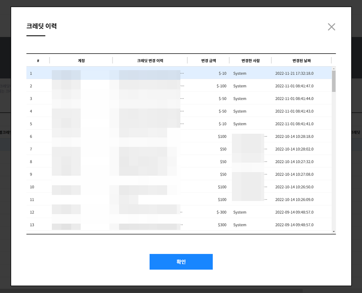This screenshot has height=293, width=362.
Task: Click the 변경된 날짜 column header
Action: (x=301, y=61)
